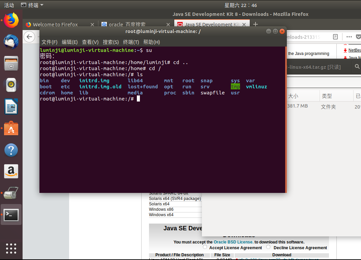Click the archive manager search icon
The image size is (361, 260).
pos(357,66)
